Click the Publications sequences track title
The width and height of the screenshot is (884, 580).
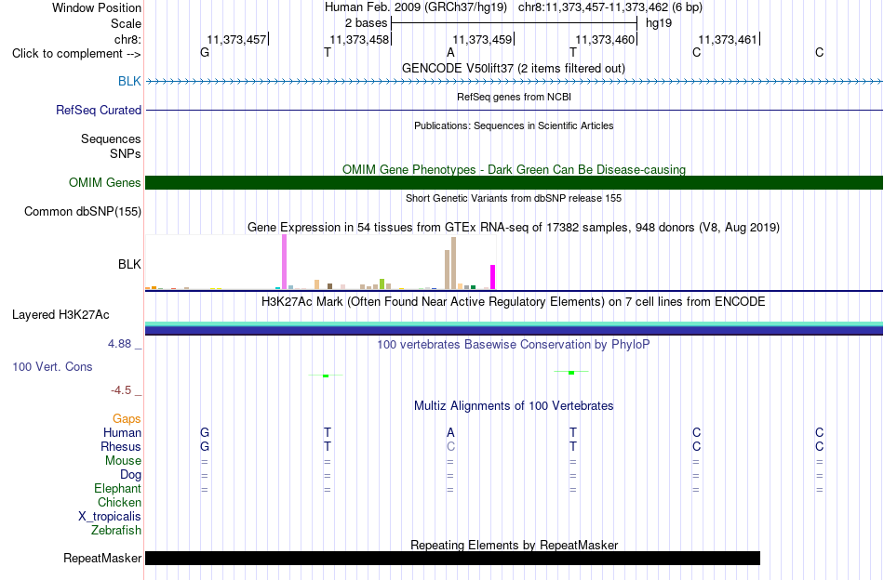[x=514, y=125]
